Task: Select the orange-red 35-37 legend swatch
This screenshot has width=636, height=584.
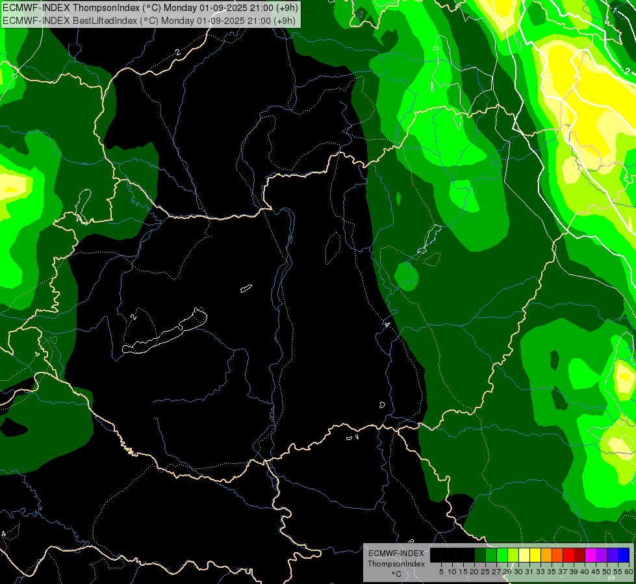Action: 557,555
